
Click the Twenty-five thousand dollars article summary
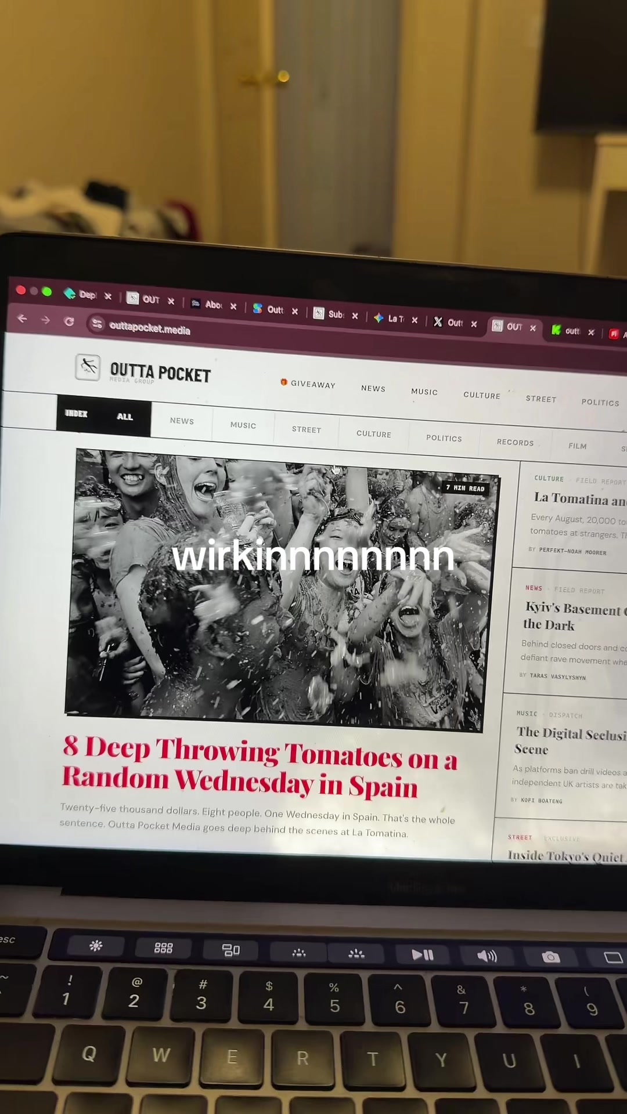(x=257, y=820)
